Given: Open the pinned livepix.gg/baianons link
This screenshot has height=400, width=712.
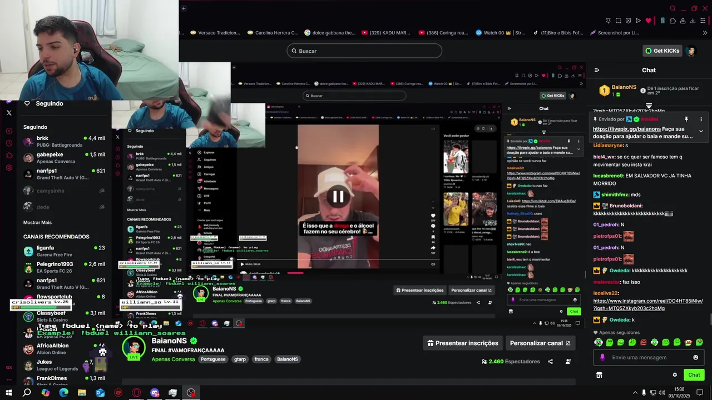Looking at the screenshot, I should point(627,129).
